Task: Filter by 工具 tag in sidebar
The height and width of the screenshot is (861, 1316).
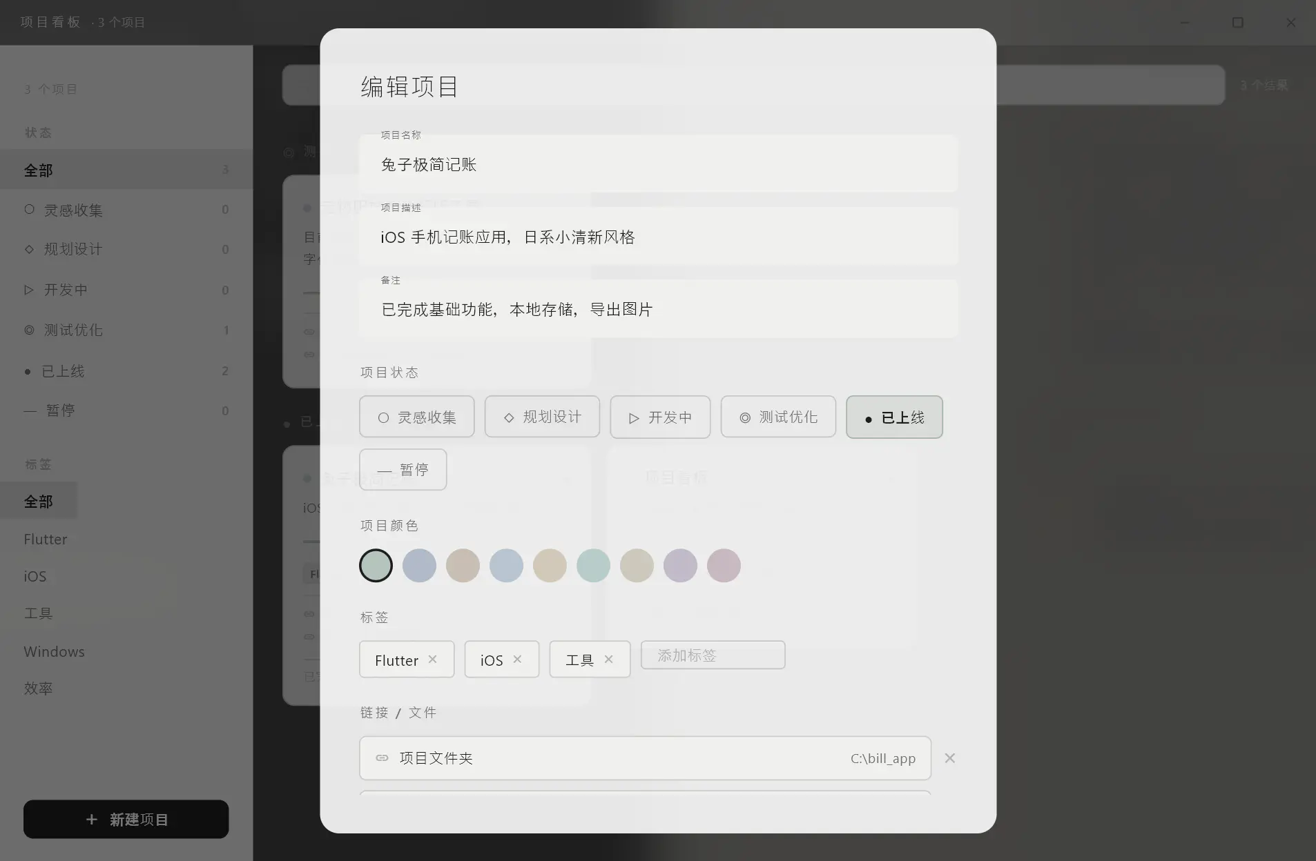Action: point(38,613)
